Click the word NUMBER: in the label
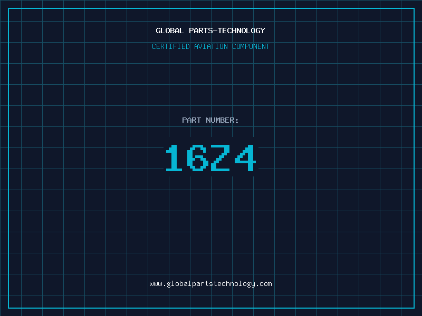The height and width of the screenshot is (316, 422). click(x=222, y=120)
